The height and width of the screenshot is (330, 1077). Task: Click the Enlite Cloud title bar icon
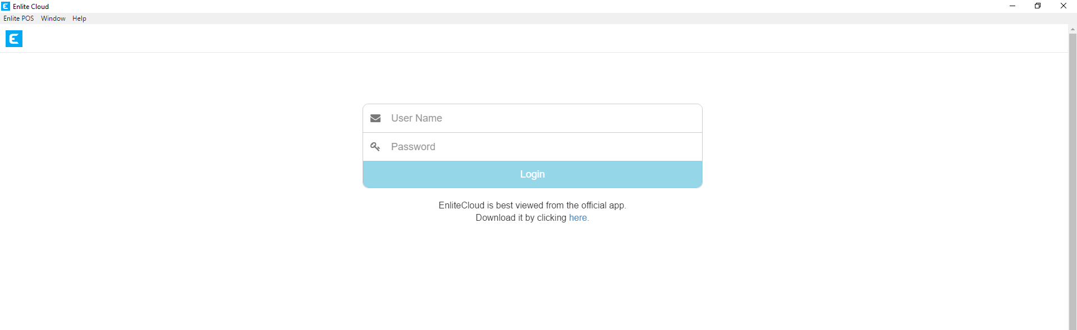[6, 6]
